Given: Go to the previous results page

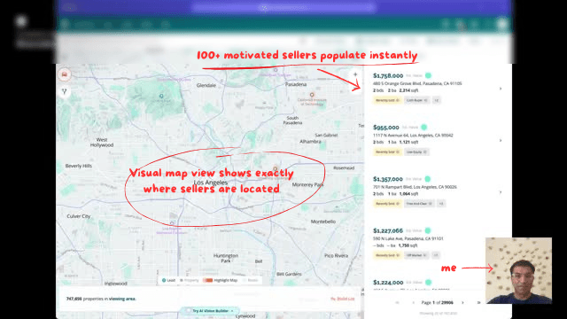Looking at the screenshot, I should pyautogui.click(x=414, y=302).
